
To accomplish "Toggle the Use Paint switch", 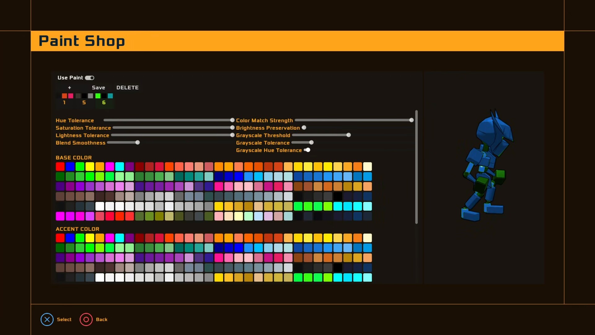I will coord(90,78).
